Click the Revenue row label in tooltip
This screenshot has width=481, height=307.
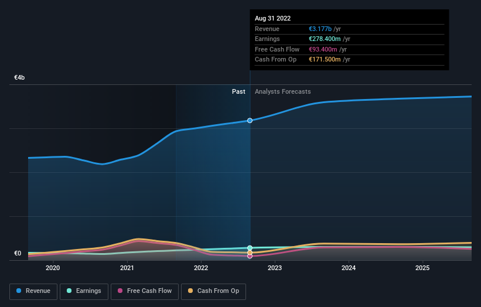pyautogui.click(x=267, y=29)
